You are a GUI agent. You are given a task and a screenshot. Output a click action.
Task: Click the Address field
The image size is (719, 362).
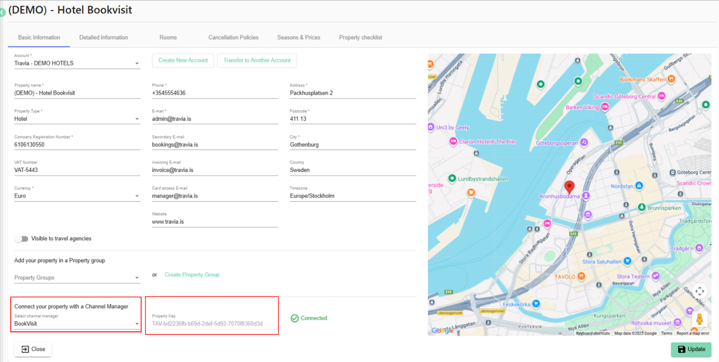pyautogui.click(x=353, y=93)
